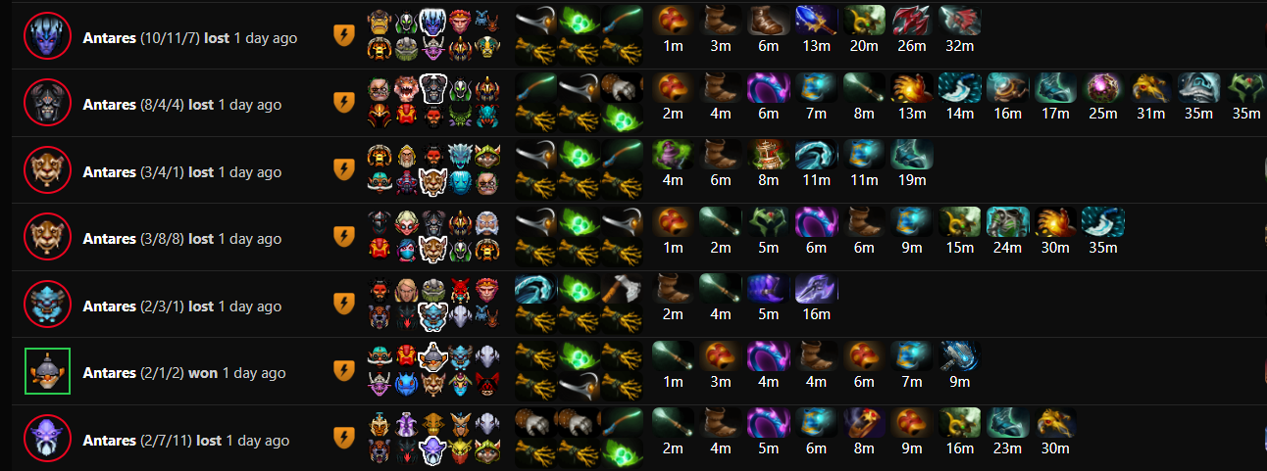Click the axe starting item in the 2/3/1 match
Image resolution: width=1267 pixels, height=471 pixels.
tap(624, 289)
